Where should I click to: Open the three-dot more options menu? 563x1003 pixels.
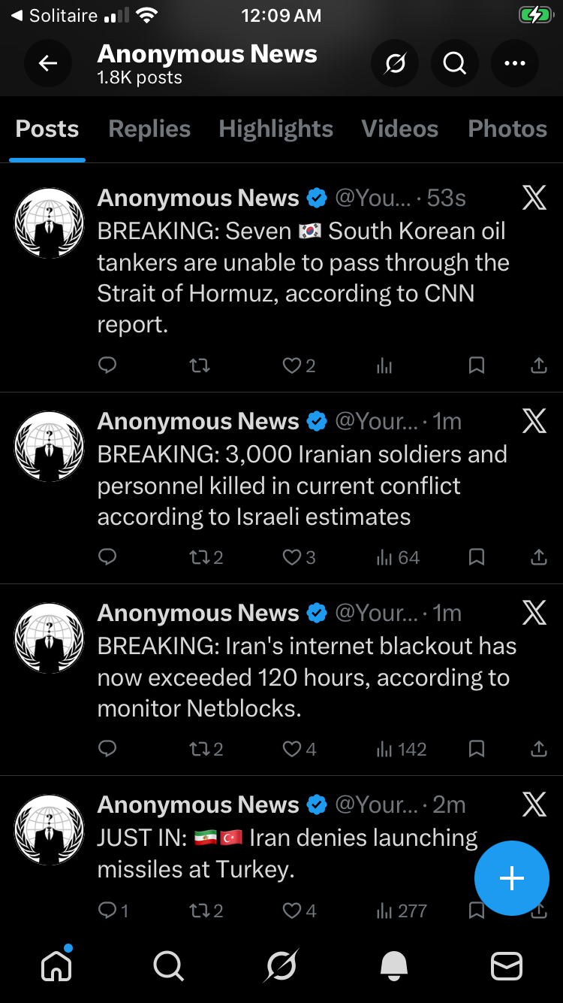[515, 64]
